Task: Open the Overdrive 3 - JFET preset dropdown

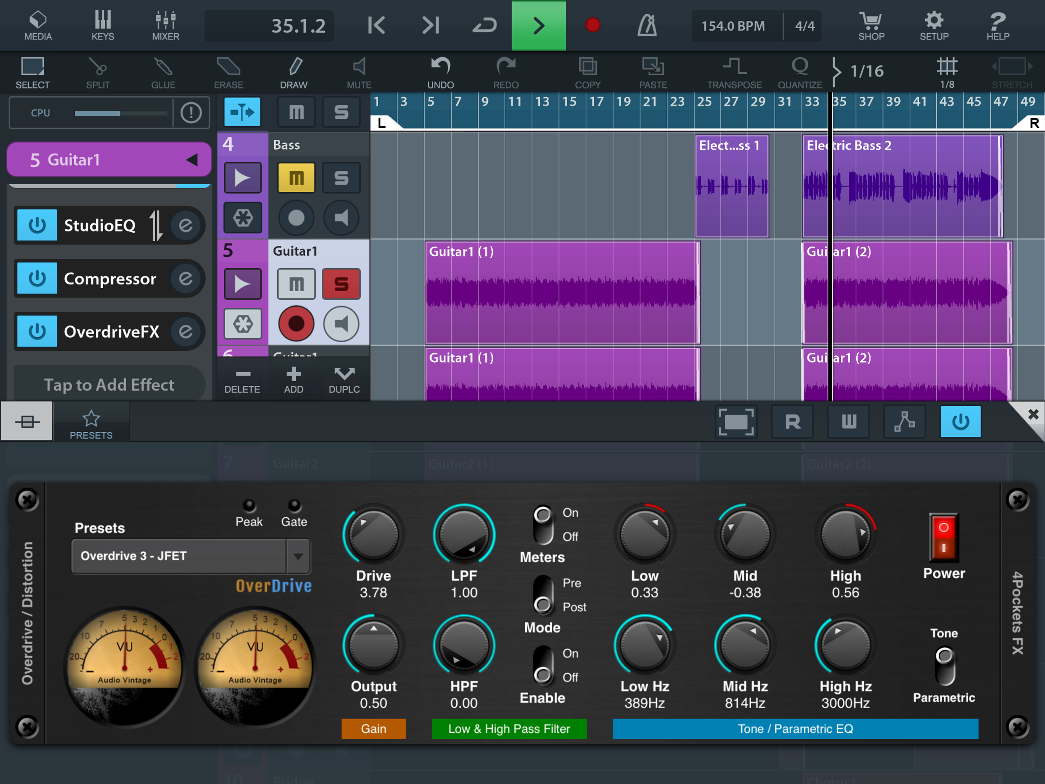Action: pos(298,556)
